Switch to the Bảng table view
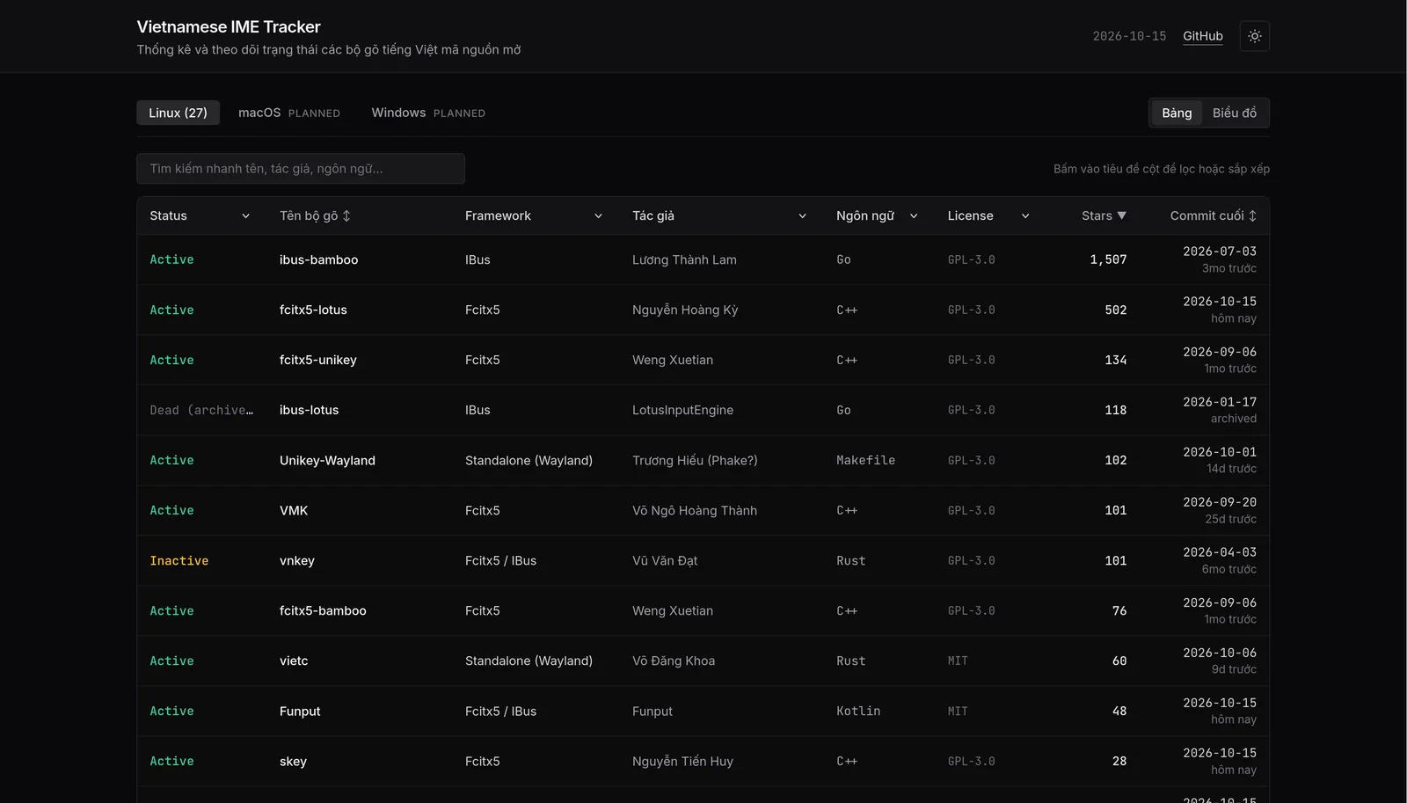 (x=1177, y=113)
